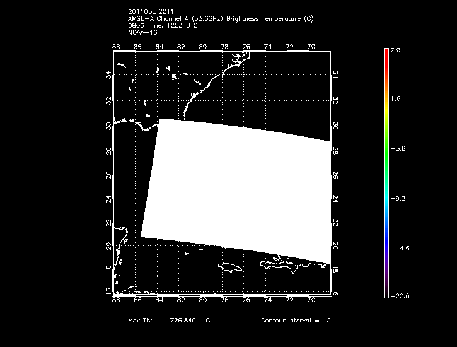This screenshot has height=347, width=457.
Task: Click the '0806 Time: 1253 UTC' line
Action: (x=163, y=25)
